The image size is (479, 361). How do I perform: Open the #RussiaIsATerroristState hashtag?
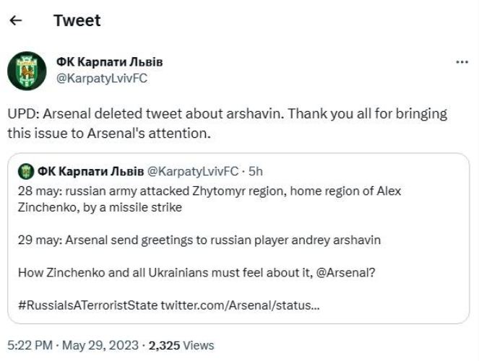[87, 305]
